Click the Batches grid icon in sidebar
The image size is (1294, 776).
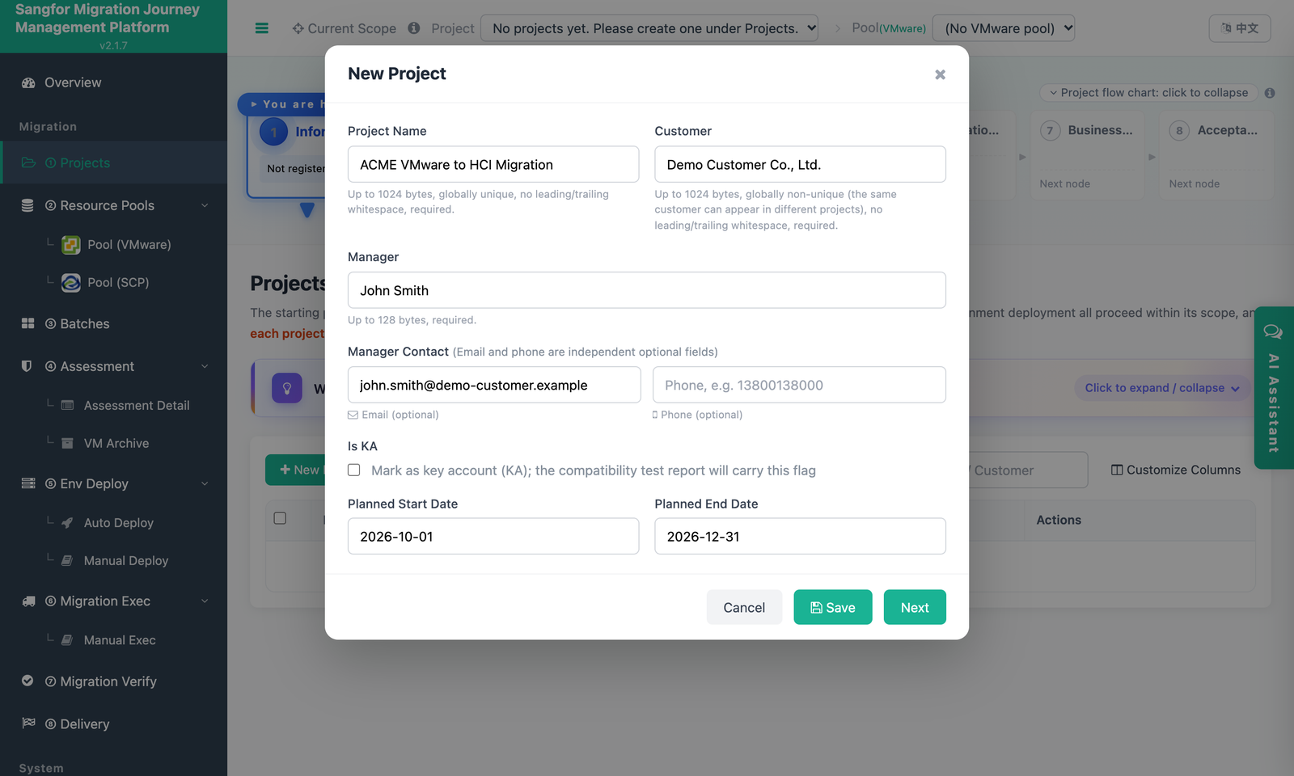[x=27, y=323]
